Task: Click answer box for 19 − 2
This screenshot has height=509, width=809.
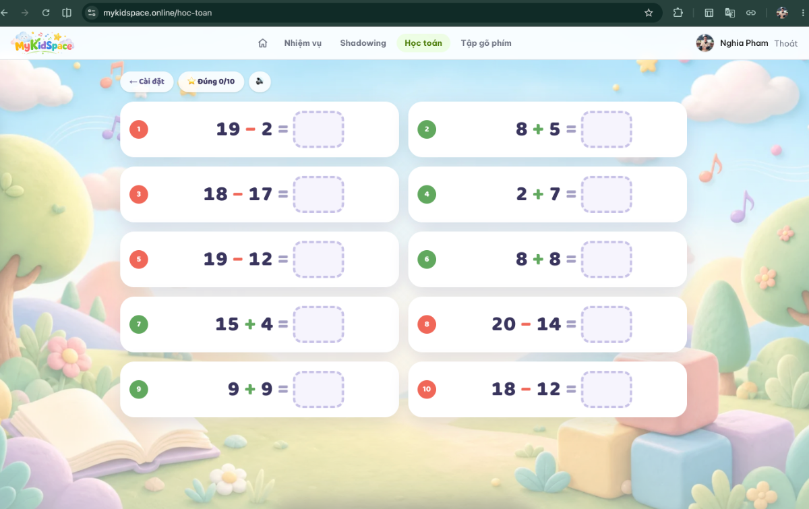Action: tap(318, 129)
